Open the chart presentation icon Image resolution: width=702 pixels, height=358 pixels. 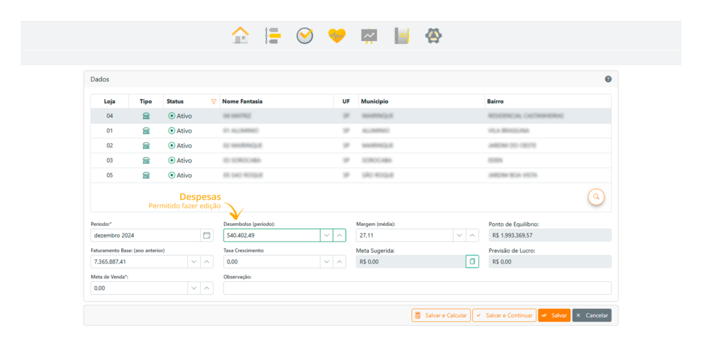(x=369, y=36)
